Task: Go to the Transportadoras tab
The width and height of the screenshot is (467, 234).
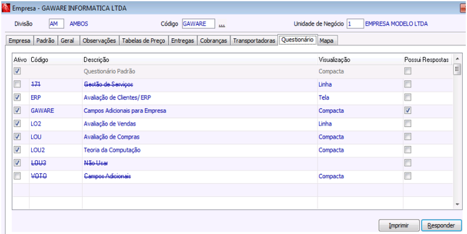Action: 254,41
